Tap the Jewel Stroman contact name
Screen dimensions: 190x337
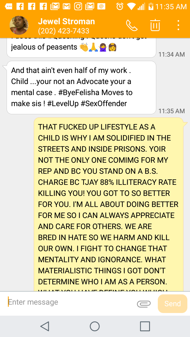(x=66, y=21)
